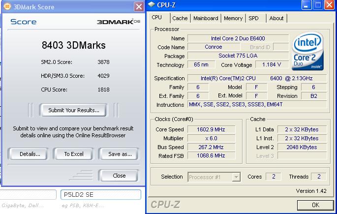
Task: Click the 8403 3DMarks score text
Action: 74,45
